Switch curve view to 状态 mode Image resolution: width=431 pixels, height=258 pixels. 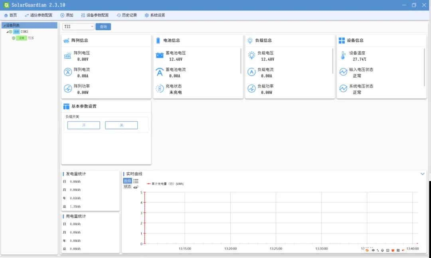127,187
